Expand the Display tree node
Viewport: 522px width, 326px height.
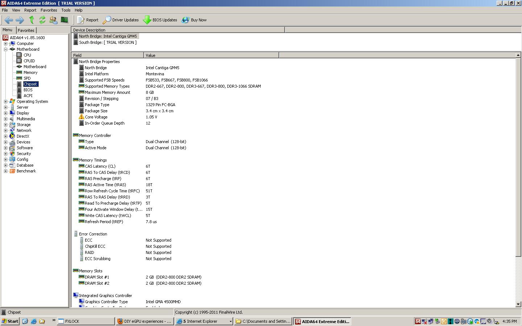coord(5,113)
